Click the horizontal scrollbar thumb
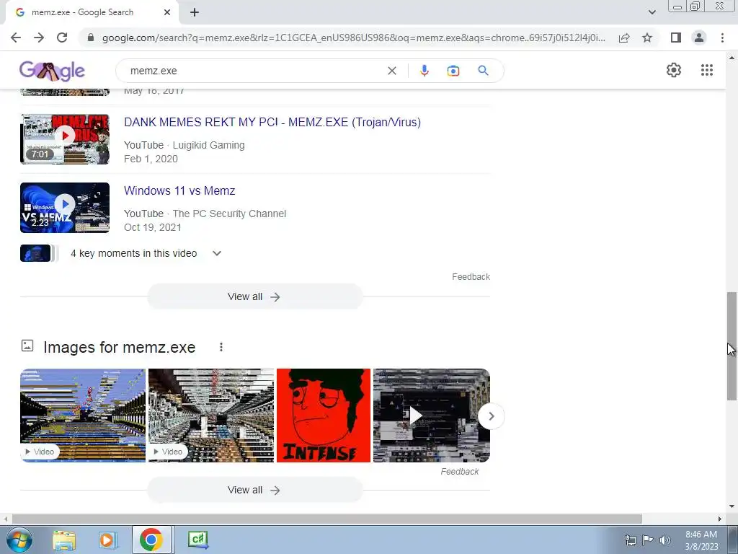Image resolution: width=738 pixels, height=554 pixels. (x=327, y=519)
